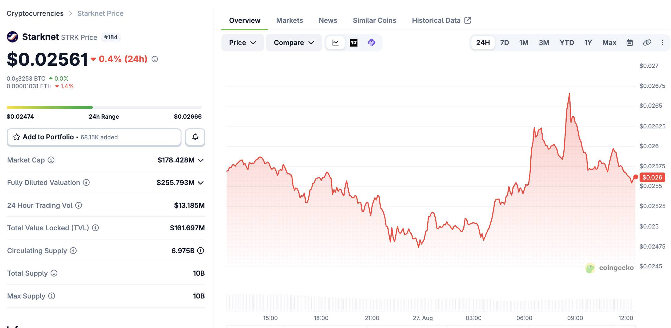Screen dimensions: 671x328
Task: Click the $161.697M TVL value
Action: tap(187, 228)
